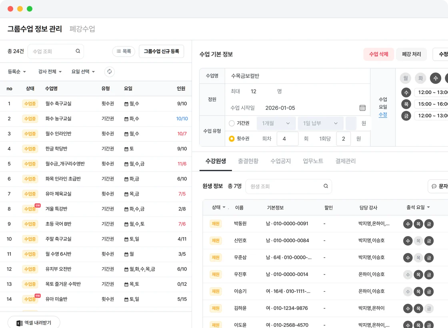Click student name 이도윤
This screenshot has width=448, height=328.
(240, 325)
